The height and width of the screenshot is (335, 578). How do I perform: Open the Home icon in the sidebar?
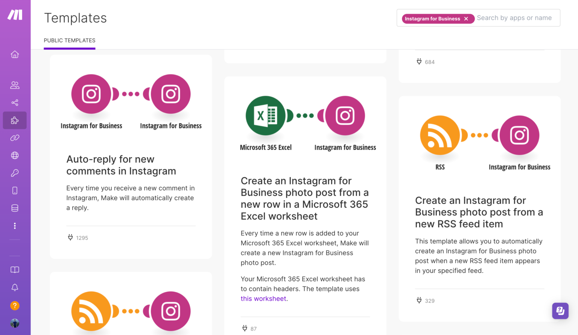[x=15, y=54]
